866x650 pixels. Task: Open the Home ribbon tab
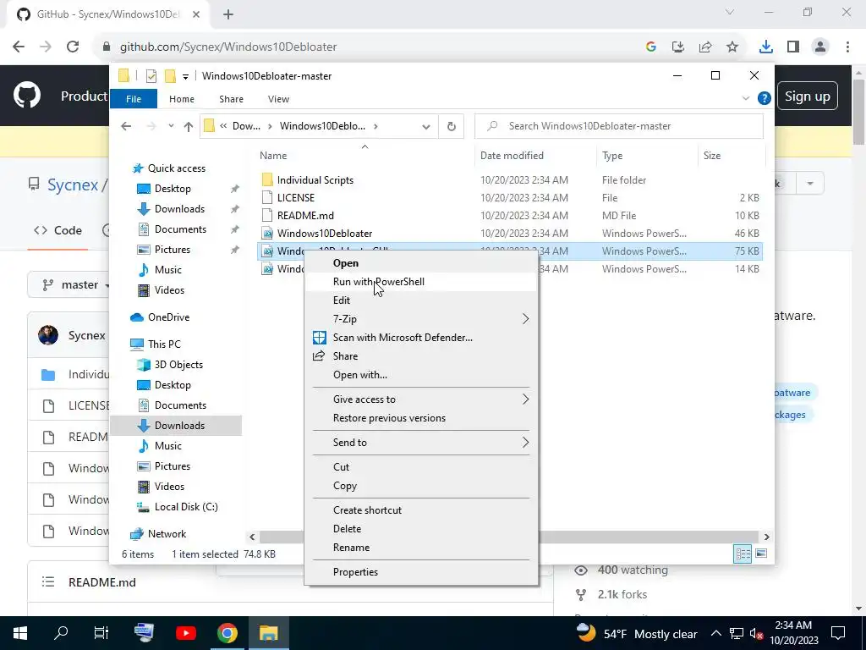tap(182, 99)
